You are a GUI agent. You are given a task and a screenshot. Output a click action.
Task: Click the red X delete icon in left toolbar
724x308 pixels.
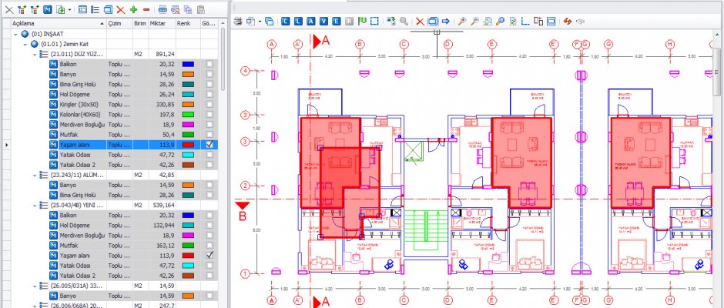[x=120, y=10]
